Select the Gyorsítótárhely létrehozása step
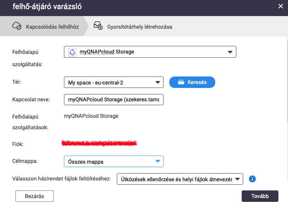Image resolution: width=288 pixels, height=208 pixels. [139, 27]
